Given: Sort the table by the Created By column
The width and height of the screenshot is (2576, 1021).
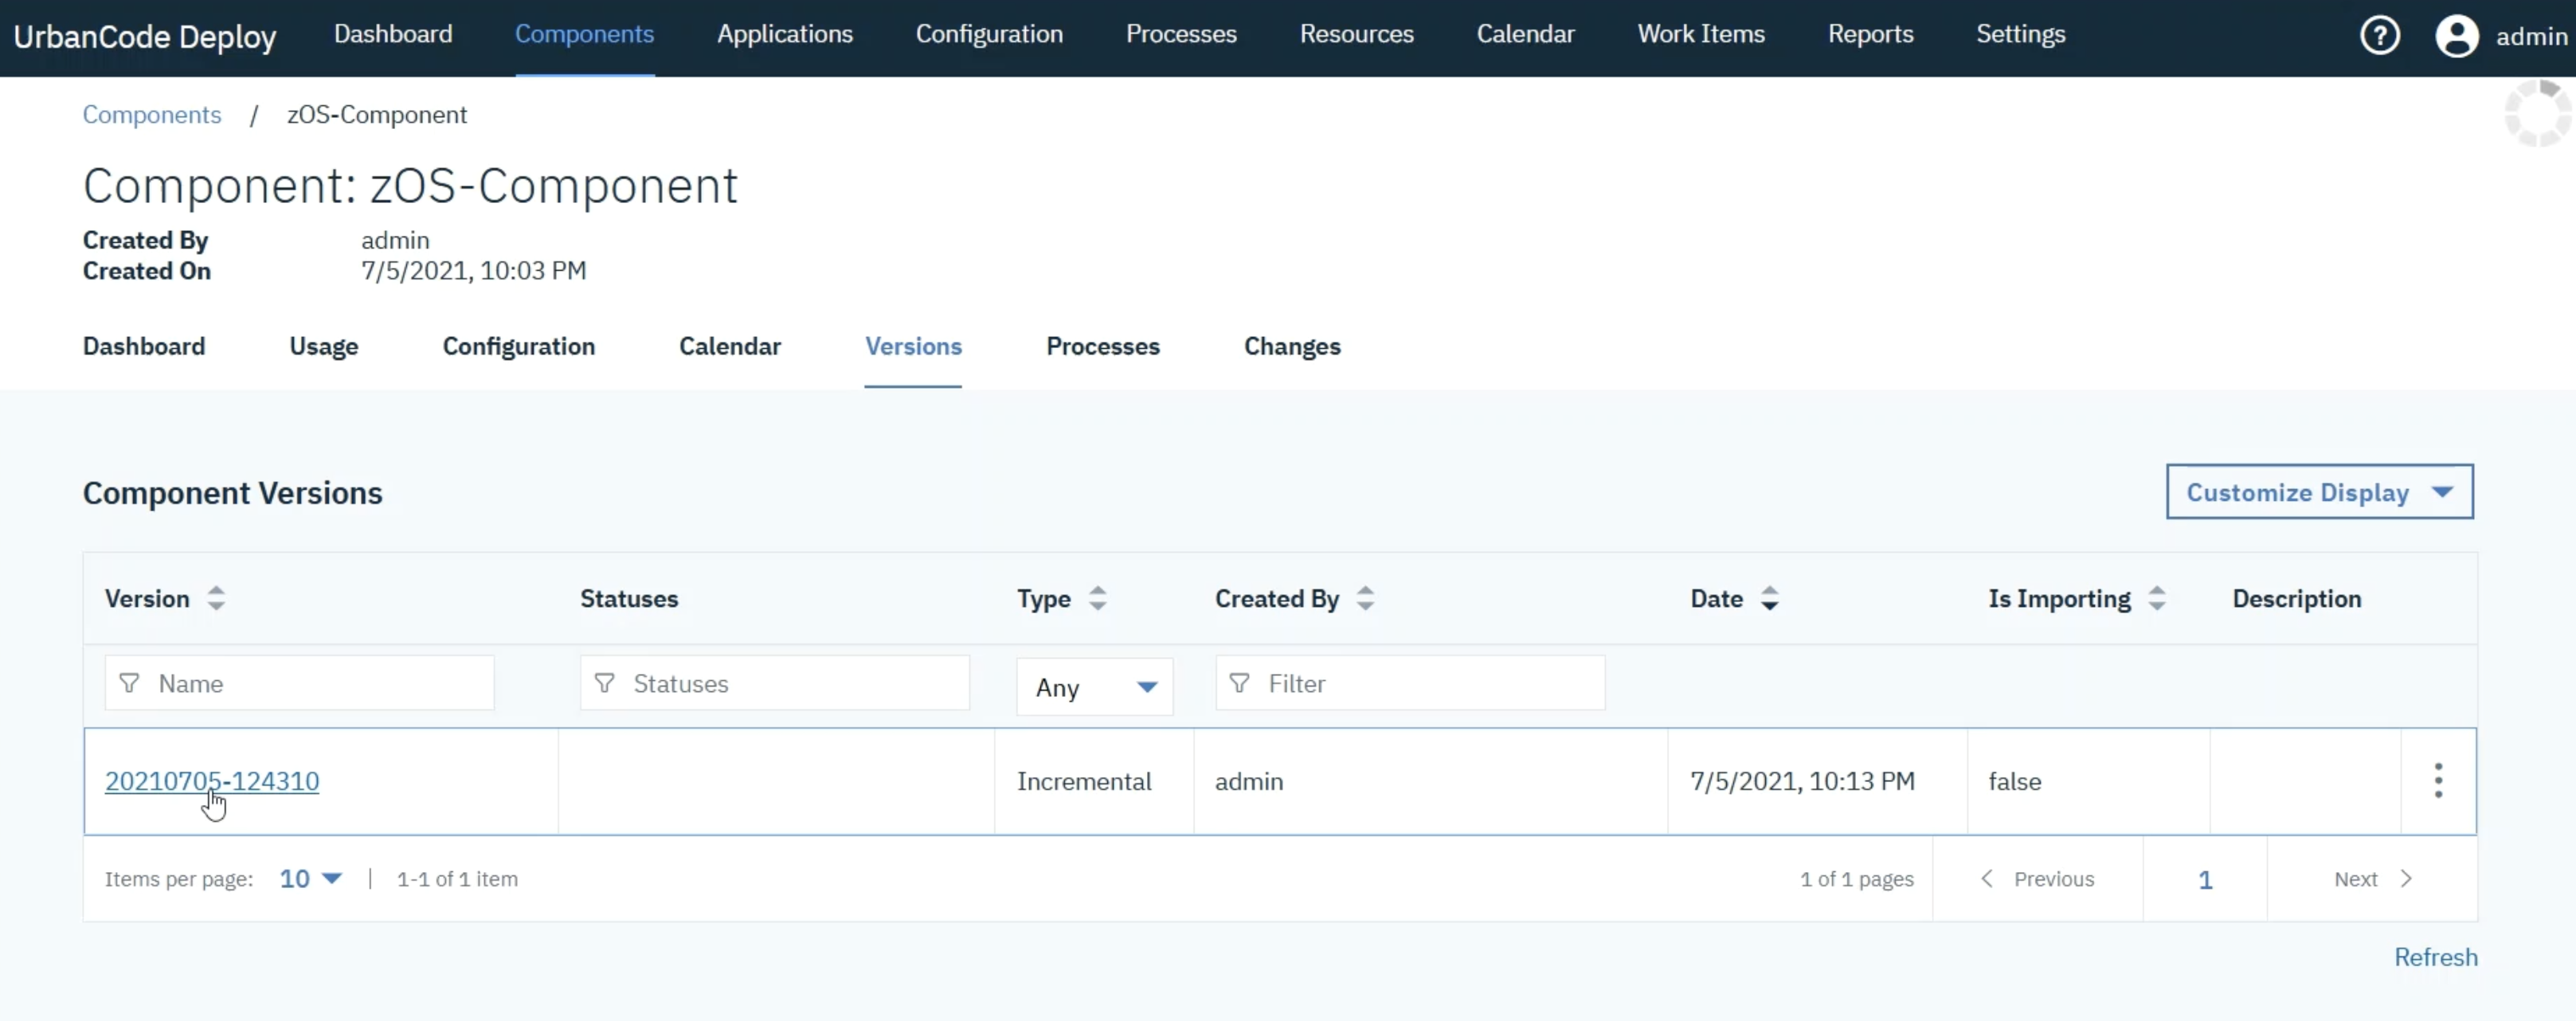Looking at the screenshot, I should click(1365, 598).
